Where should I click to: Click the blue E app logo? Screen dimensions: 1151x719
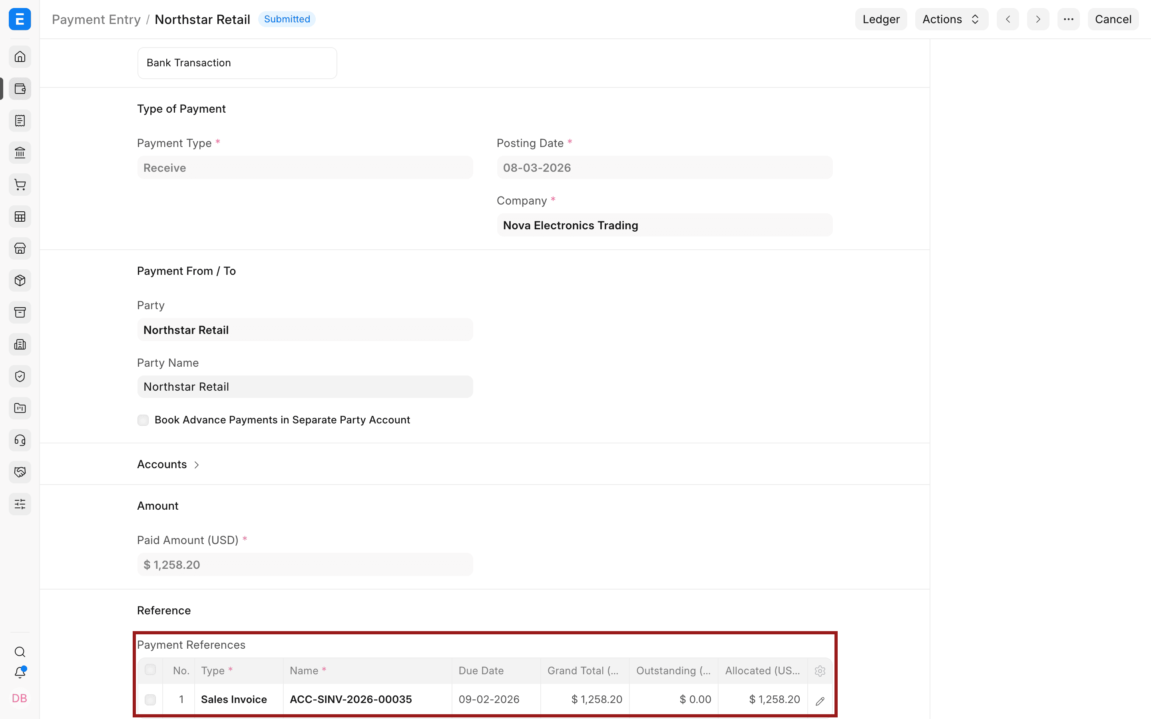(x=20, y=19)
